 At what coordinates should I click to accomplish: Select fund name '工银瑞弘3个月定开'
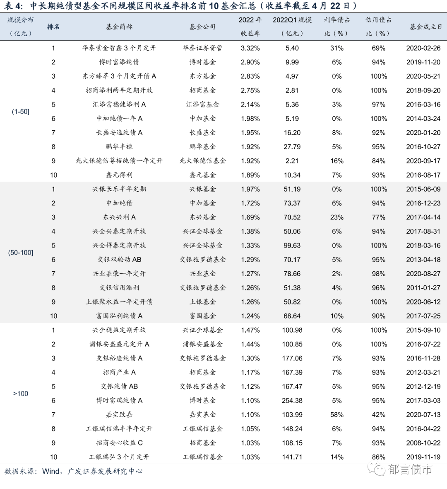119,457
